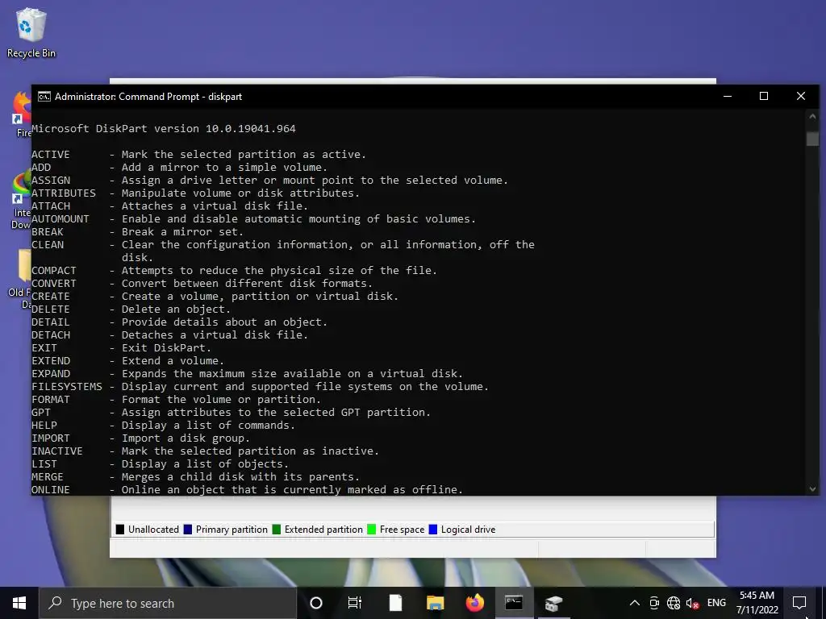Click the console scrollbar up arrow
Viewport: 826px width, 619px height.
(x=812, y=116)
